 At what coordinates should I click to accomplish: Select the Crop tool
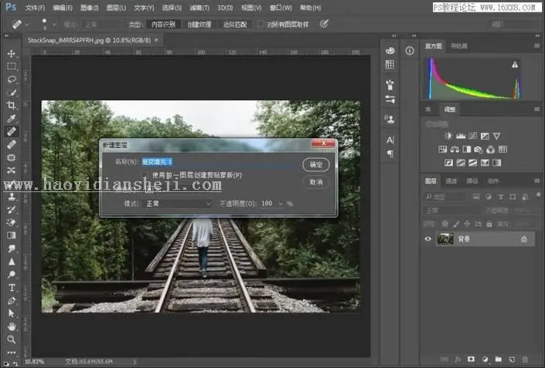(12, 106)
